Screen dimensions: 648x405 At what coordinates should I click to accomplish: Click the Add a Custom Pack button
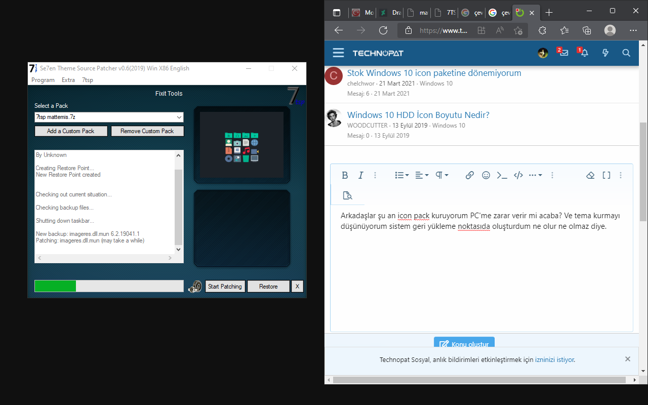(71, 131)
